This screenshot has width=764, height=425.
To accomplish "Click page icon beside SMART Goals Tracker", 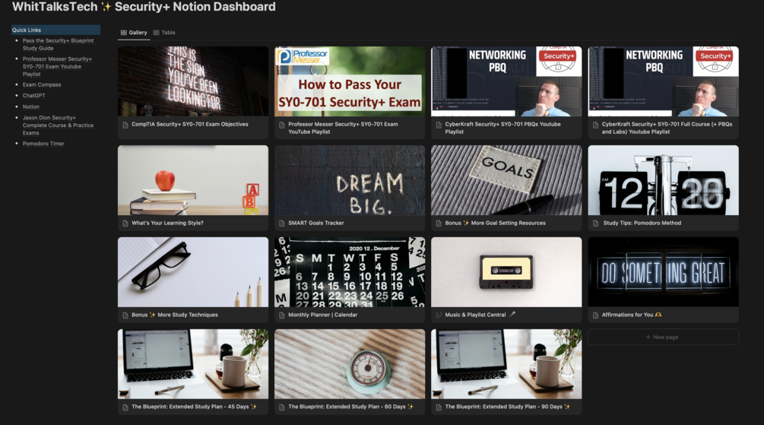I will 281,224.
